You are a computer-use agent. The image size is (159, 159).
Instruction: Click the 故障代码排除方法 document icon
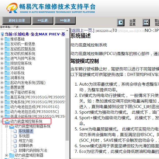click(15, 150)
